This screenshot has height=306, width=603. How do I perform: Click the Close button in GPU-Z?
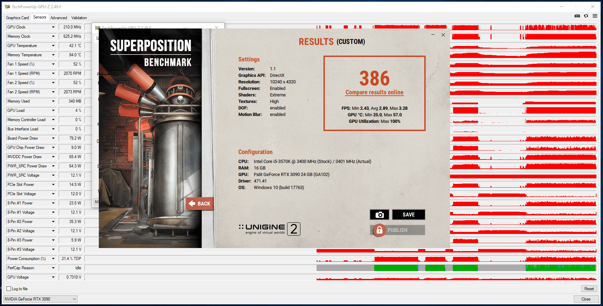[x=586, y=299]
